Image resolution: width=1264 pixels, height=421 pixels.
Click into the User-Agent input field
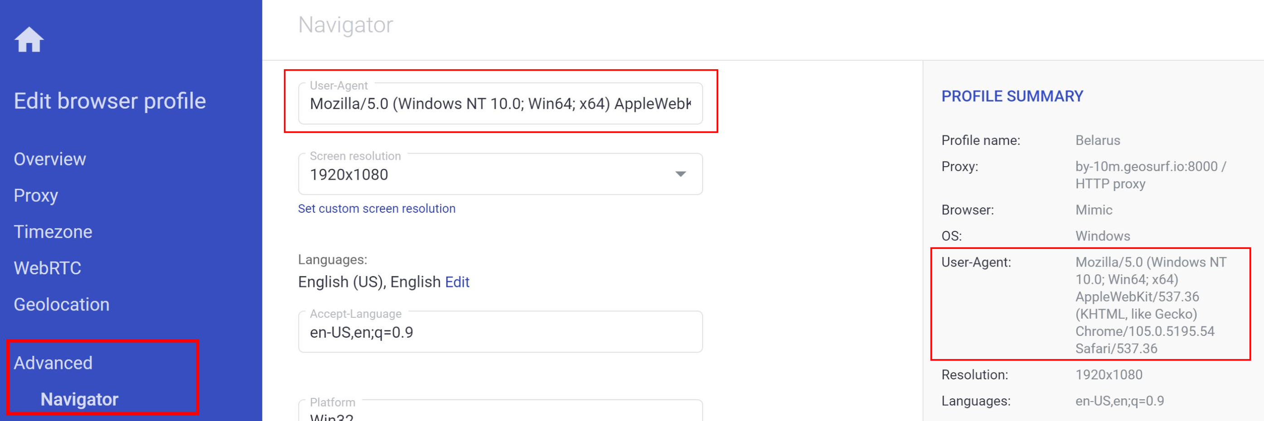point(500,103)
